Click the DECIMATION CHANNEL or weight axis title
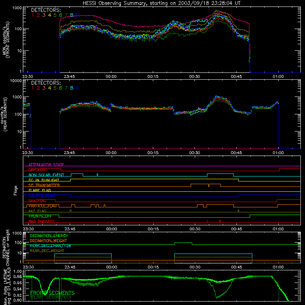The width and height of the screenshot is (305, 305). point(6,247)
